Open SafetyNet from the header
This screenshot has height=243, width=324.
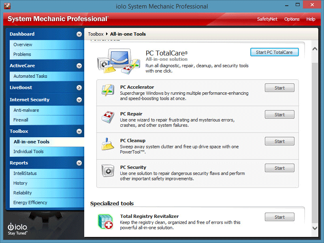[x=267, y=19]
